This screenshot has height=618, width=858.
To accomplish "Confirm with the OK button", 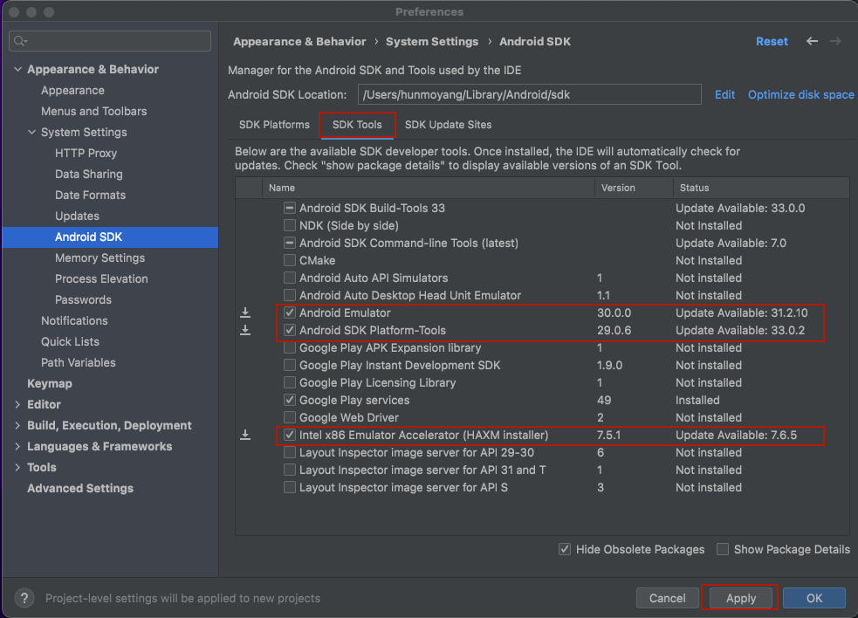I will [814, 598].
